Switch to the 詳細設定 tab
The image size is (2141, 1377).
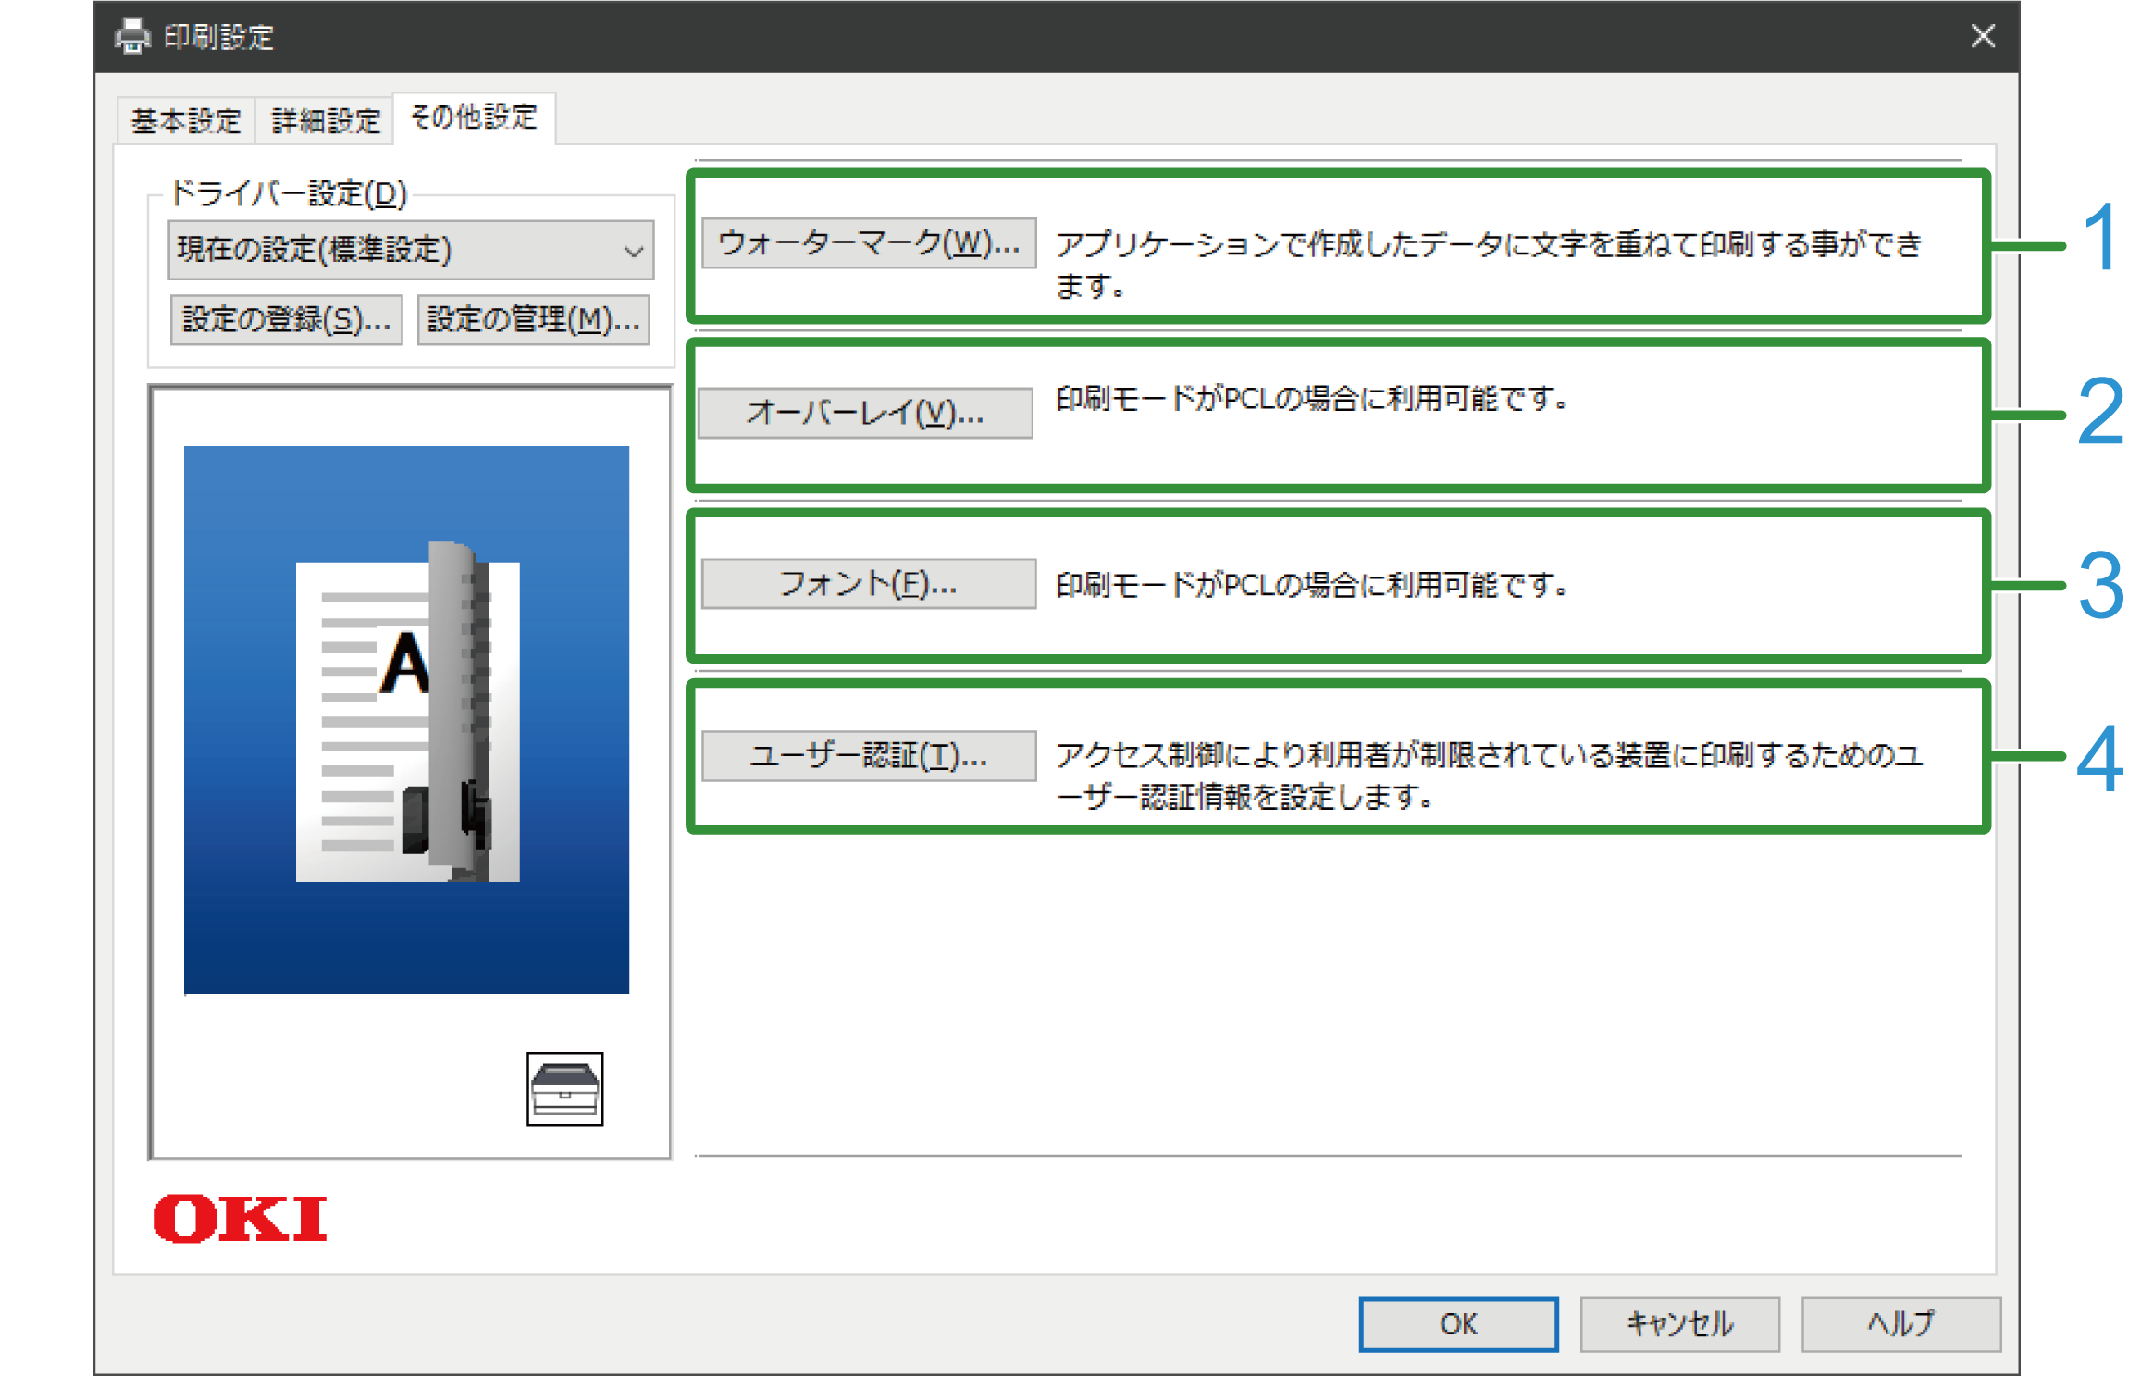(x=326, y=120)
